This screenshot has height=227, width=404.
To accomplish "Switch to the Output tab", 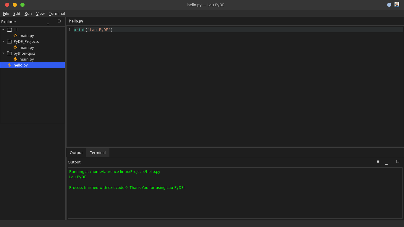I will coord(76,153).
